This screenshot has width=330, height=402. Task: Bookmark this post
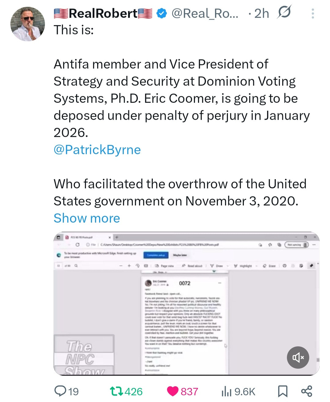coord(282,391)
